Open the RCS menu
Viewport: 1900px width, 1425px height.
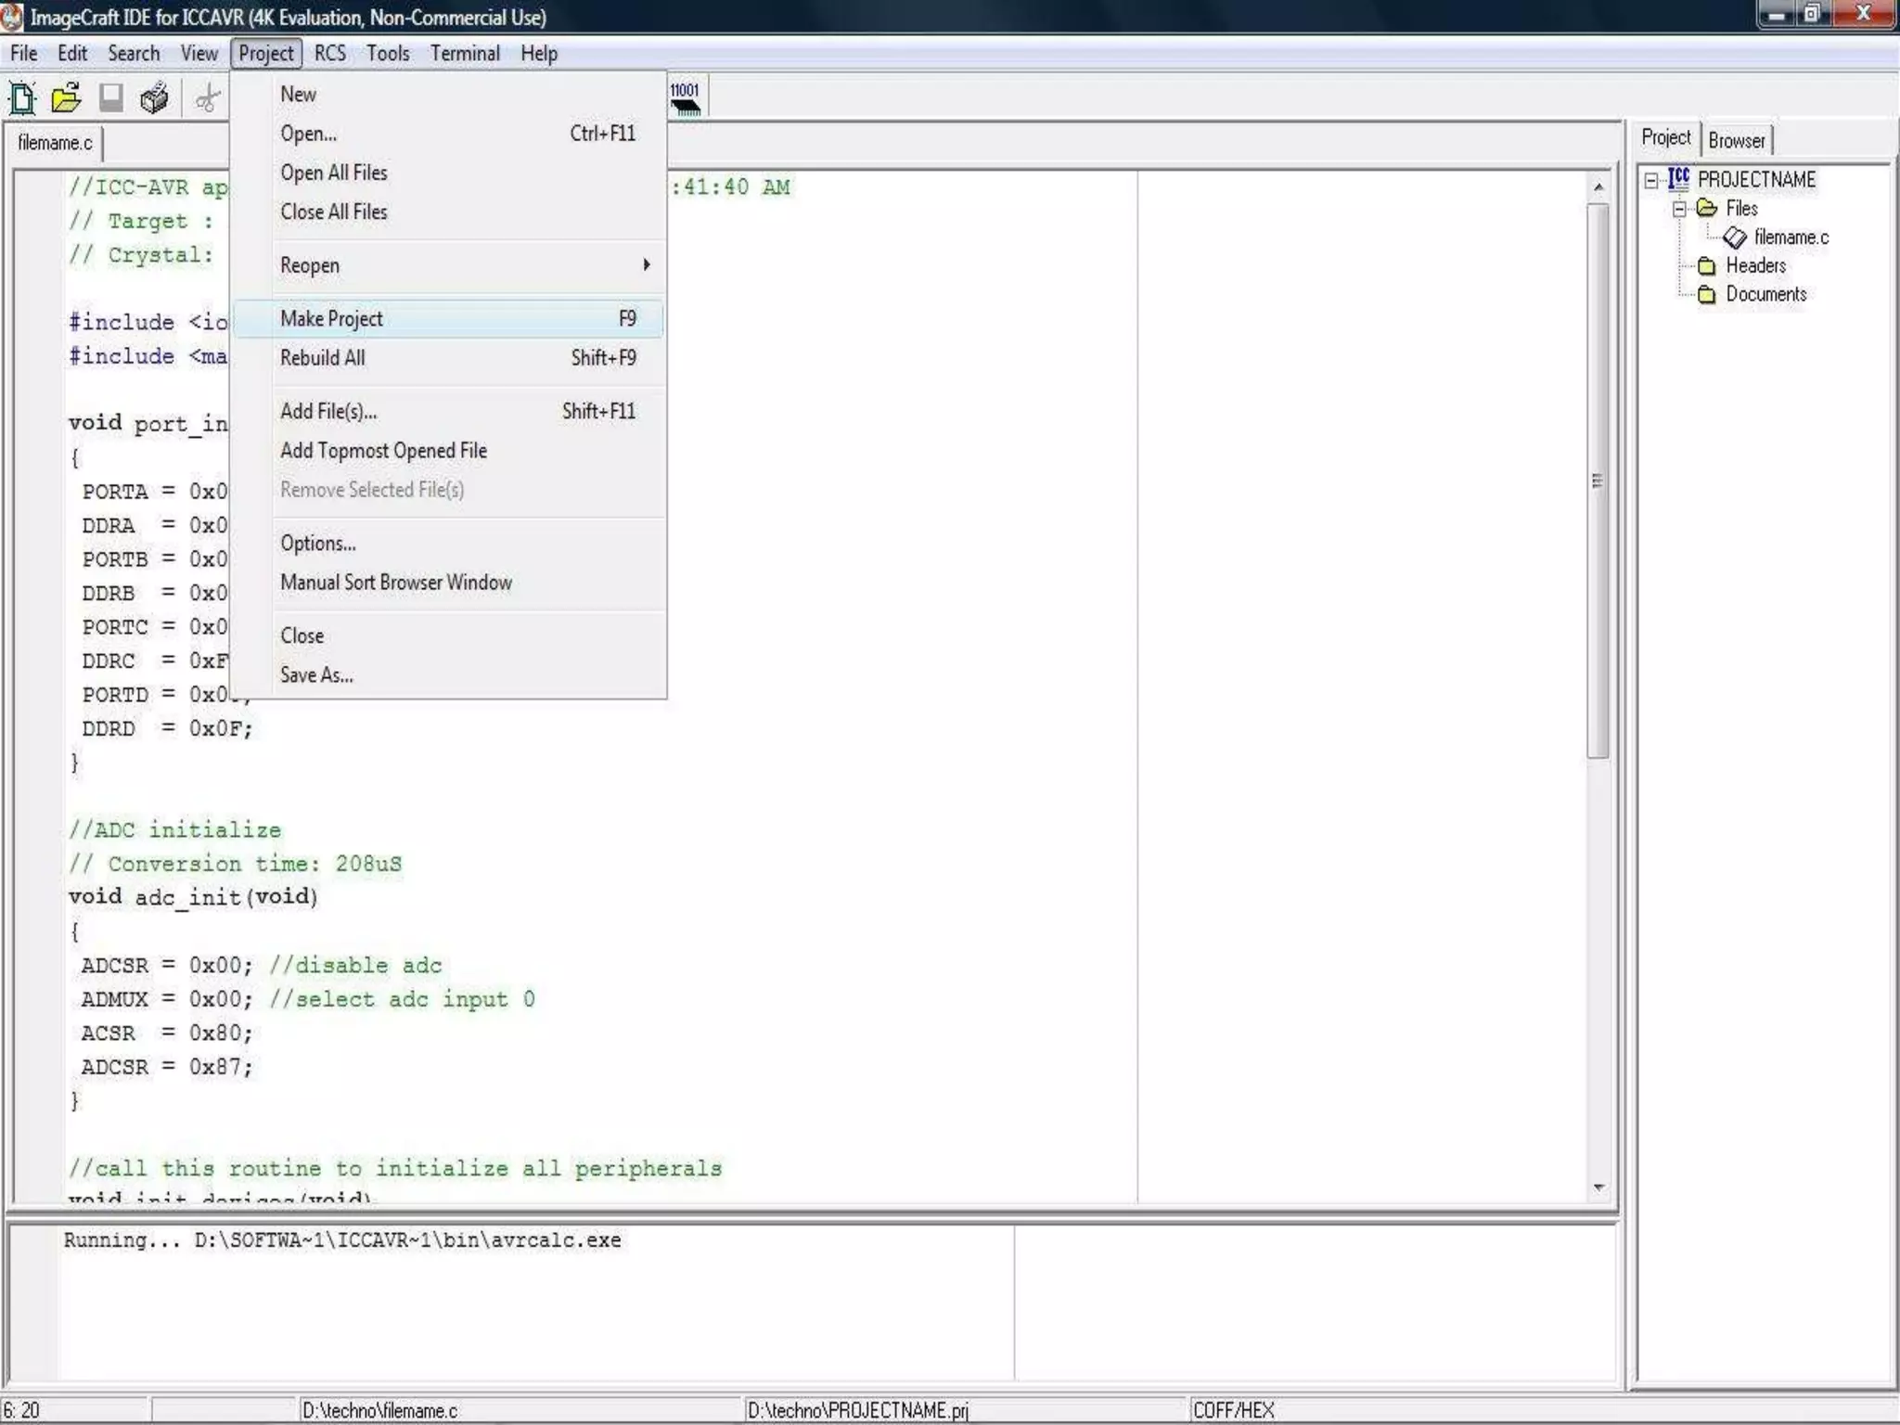330,53
